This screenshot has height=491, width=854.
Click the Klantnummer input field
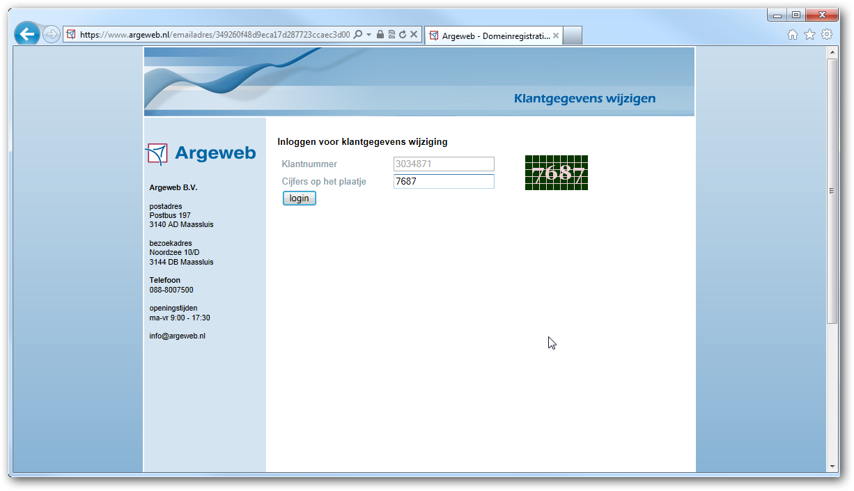tap(444, 164)
